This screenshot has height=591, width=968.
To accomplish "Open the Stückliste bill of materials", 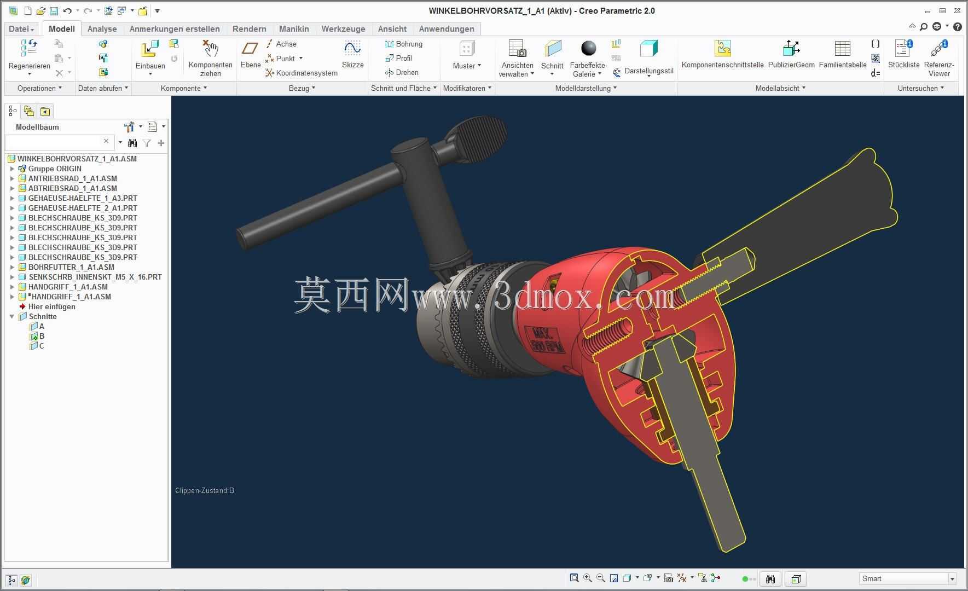I will coord(903,54).
